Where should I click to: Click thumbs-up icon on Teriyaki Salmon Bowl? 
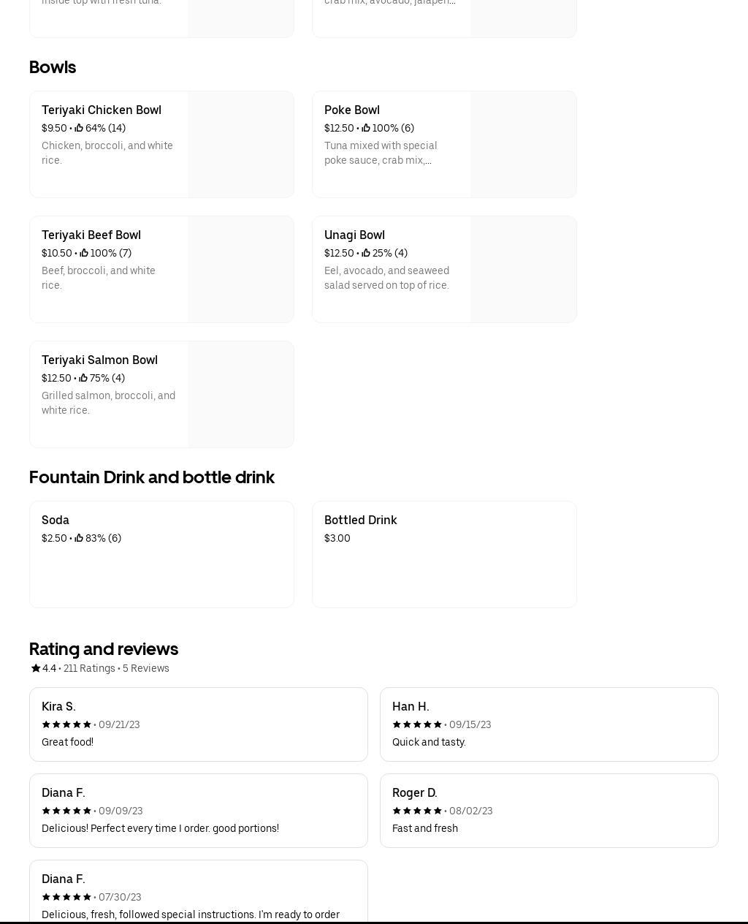tap(83, 378)
